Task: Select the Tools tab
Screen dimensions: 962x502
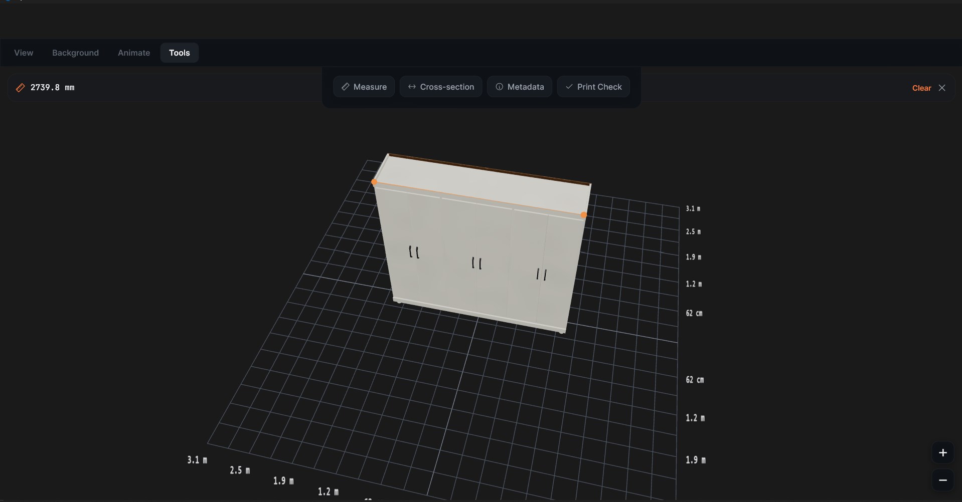Action: [x=180, y=53]
